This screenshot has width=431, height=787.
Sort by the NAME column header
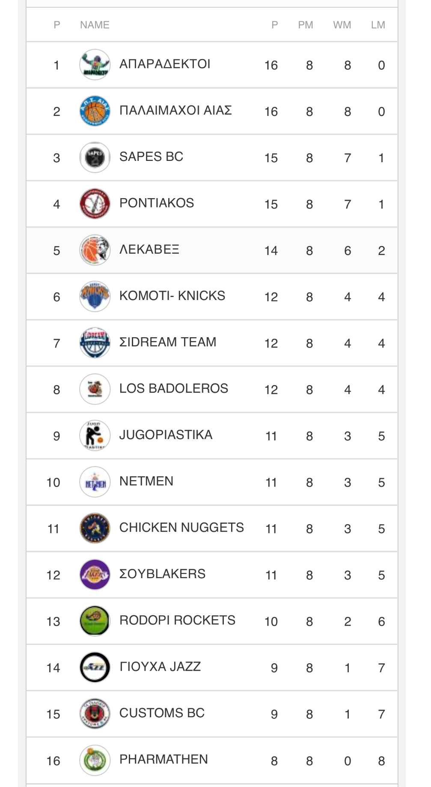click(x=95, y=25)
